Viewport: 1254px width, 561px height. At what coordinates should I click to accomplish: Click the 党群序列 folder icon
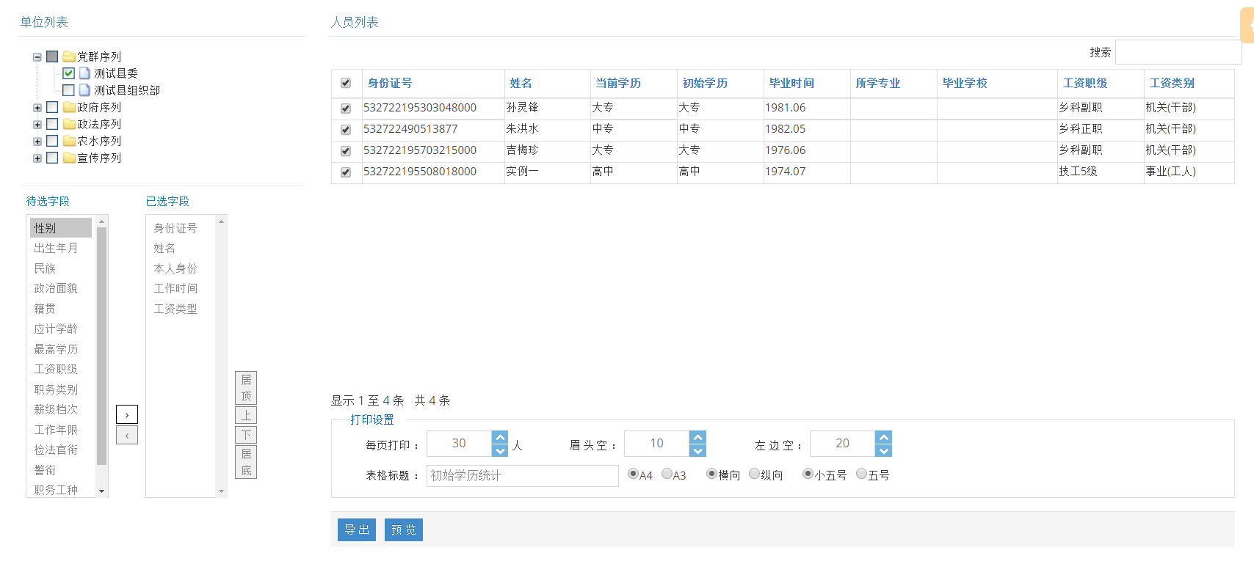69,56
